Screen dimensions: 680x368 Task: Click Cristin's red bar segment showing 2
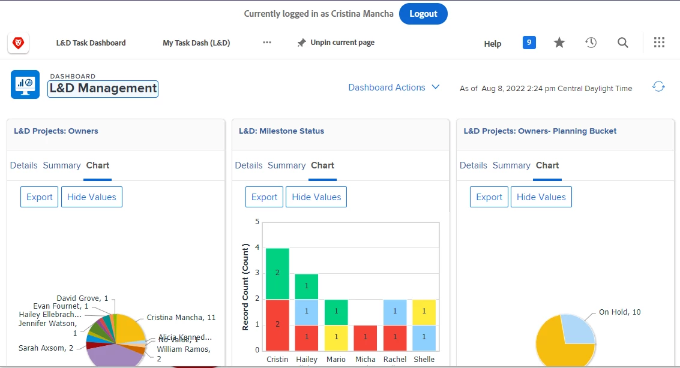click(x=277, y=325)
